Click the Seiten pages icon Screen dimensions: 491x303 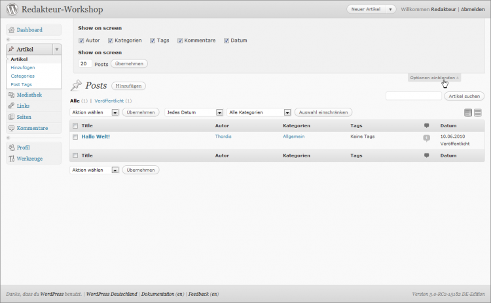(x=11, y=117)
